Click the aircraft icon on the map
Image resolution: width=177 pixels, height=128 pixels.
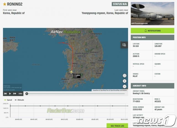point(71,72)
